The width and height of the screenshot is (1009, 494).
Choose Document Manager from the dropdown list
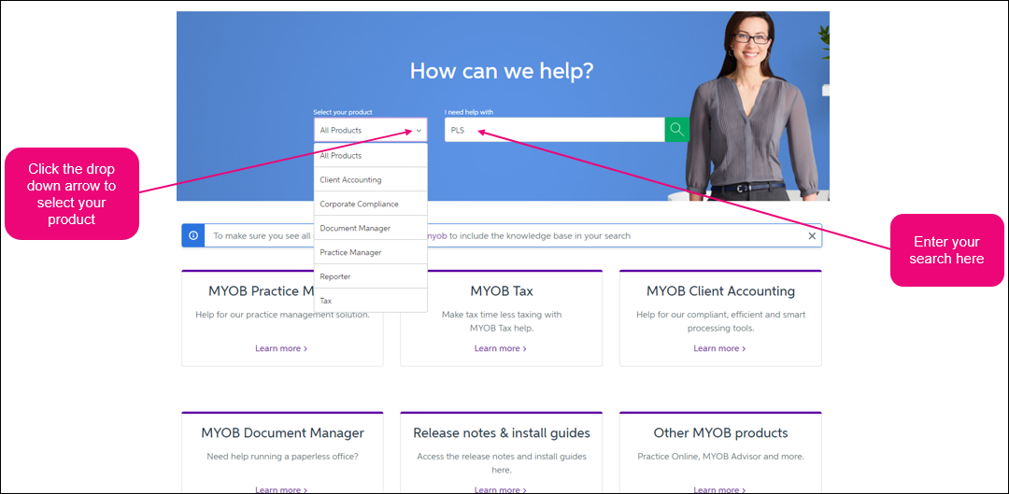click(x=370, y=228)
